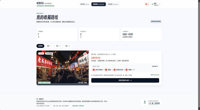
Task: Open the red route title link
Action: 96,58
